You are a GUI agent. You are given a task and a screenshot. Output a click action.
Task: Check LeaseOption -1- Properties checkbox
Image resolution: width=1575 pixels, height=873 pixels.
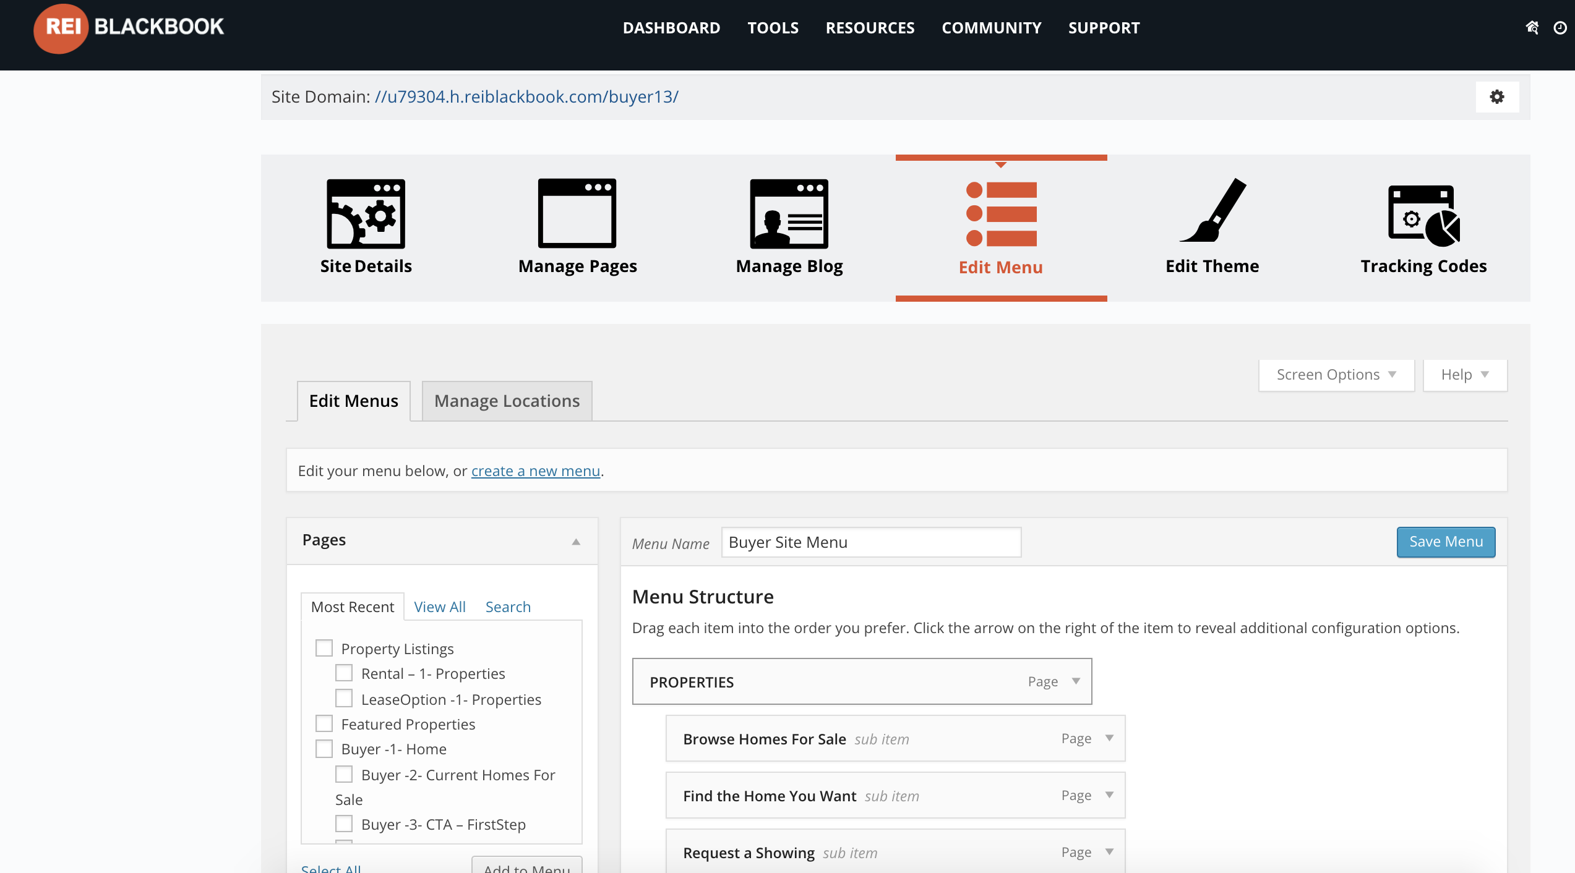coord(344,699)
